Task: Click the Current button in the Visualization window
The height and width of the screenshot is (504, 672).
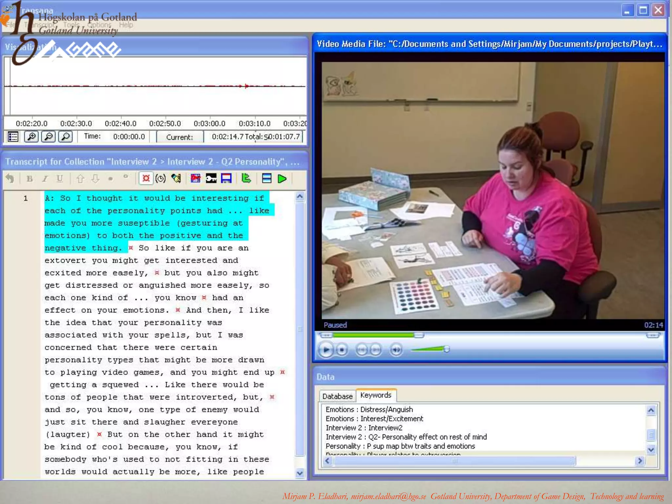Action: tap(179, 137)
